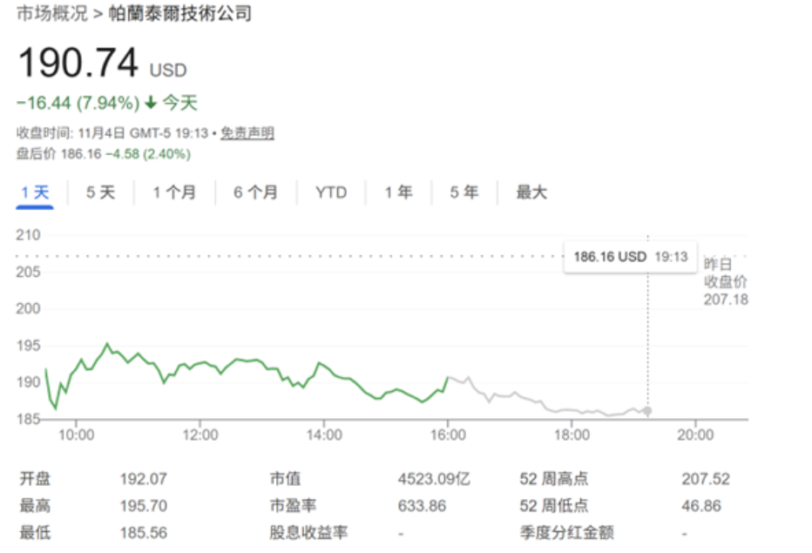Click the 开盘 value 192.07

[144, 479]
